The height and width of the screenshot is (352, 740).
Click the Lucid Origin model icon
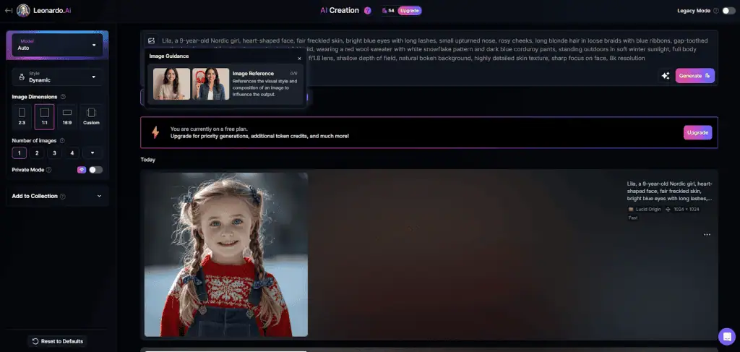630,209
